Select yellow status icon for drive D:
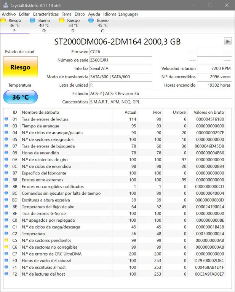 click(62, 21)
